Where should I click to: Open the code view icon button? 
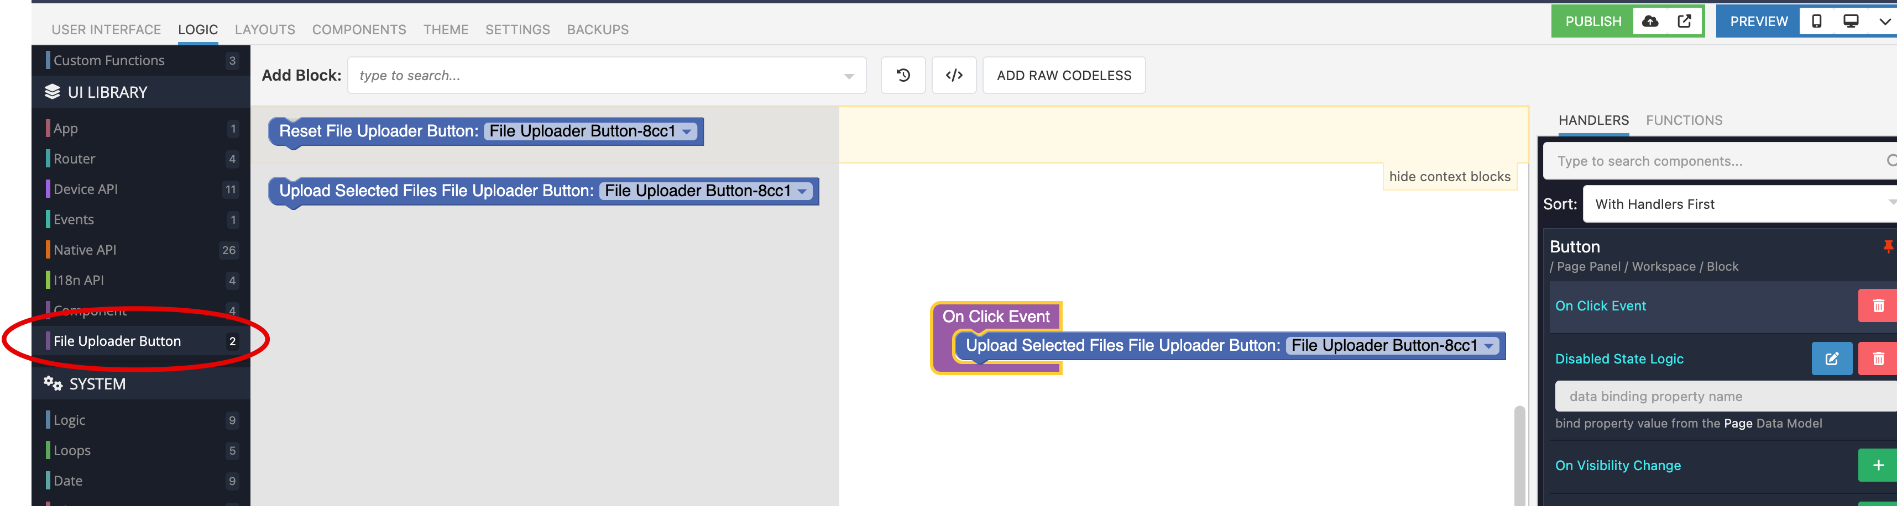tap(954, 75)
